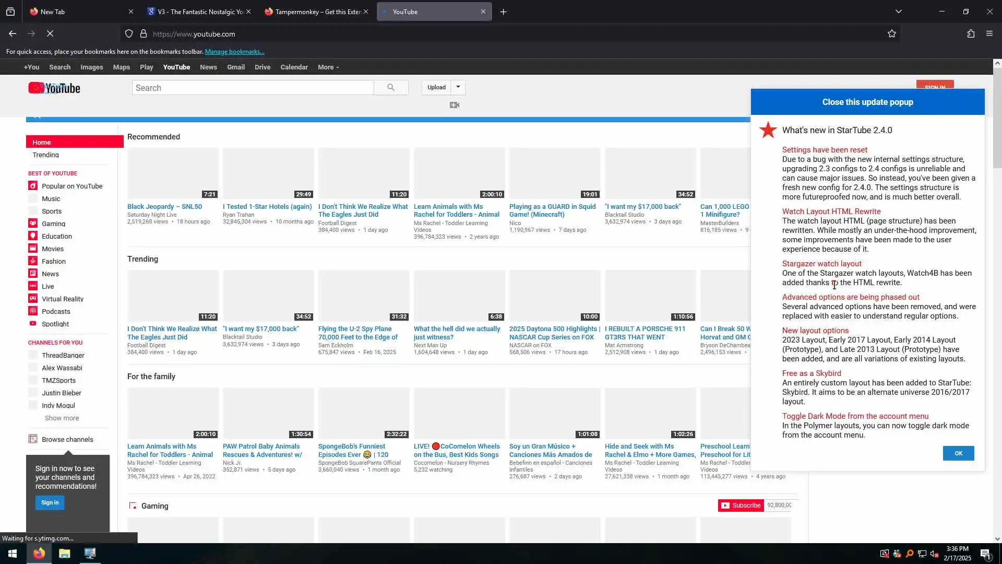Subscribe to the Gaming channel
Image resolution: width=1002 pixels, height=564 pixels.
pyautogui.click(x=741, y=506)
